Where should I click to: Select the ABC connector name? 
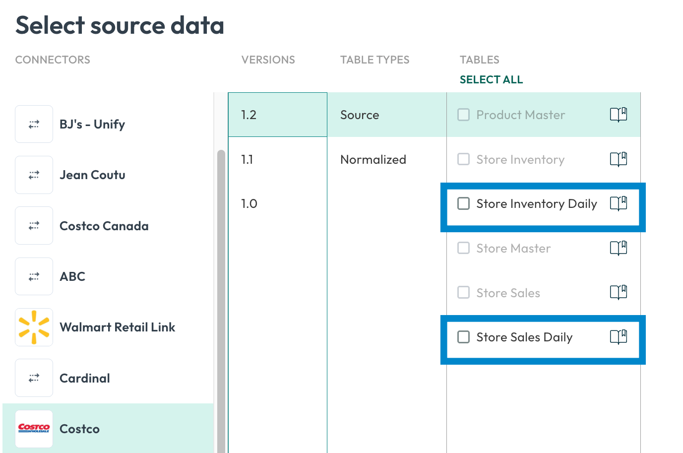click(x=72, y=276)
